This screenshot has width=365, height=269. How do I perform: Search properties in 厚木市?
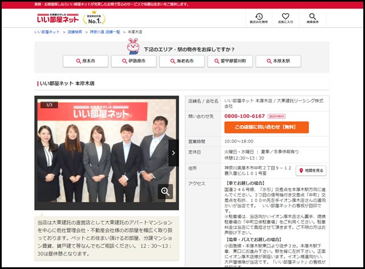coord(86,61)
